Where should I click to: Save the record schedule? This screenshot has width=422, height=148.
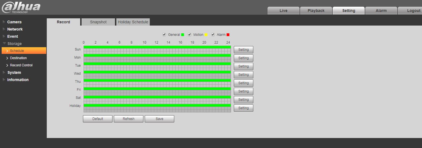coord(160,119)
